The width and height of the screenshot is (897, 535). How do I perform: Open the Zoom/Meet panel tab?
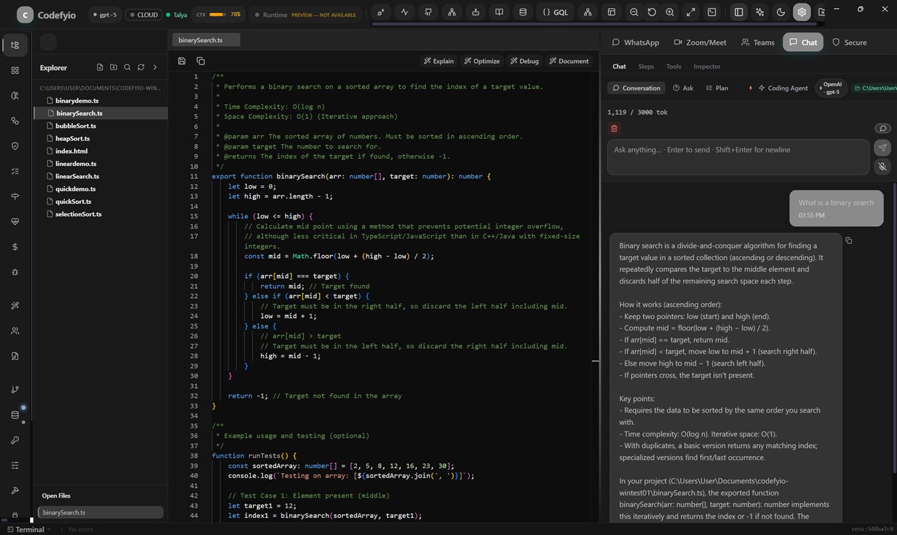pyautogui.click(x=700, y=42)
